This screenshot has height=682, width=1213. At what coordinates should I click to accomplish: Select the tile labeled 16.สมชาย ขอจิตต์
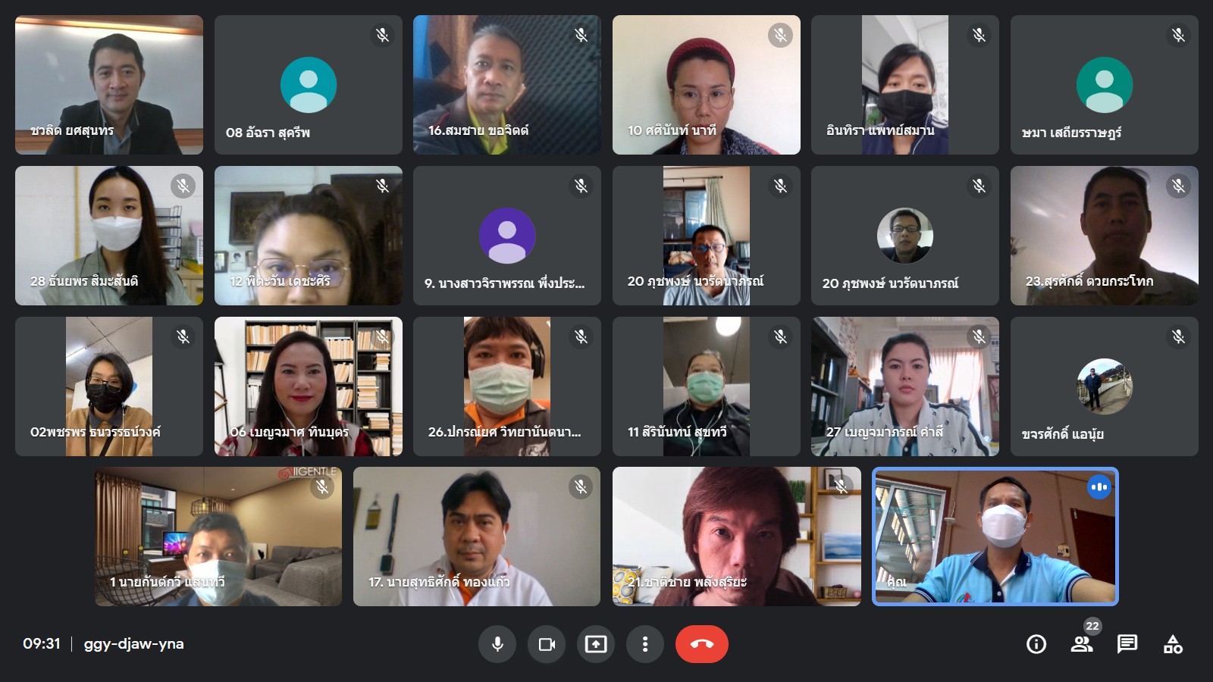pyautogui.click(x=507, y=85)
